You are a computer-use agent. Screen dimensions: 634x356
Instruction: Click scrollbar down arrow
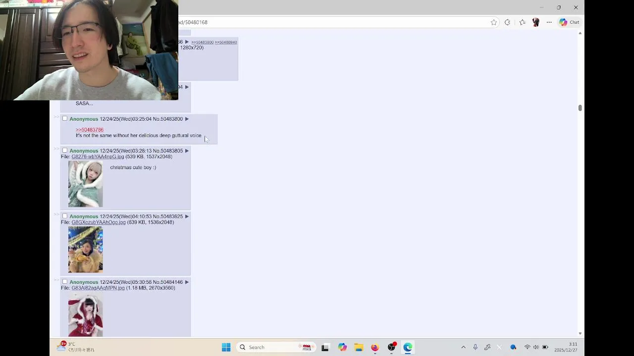pos(580,334)
